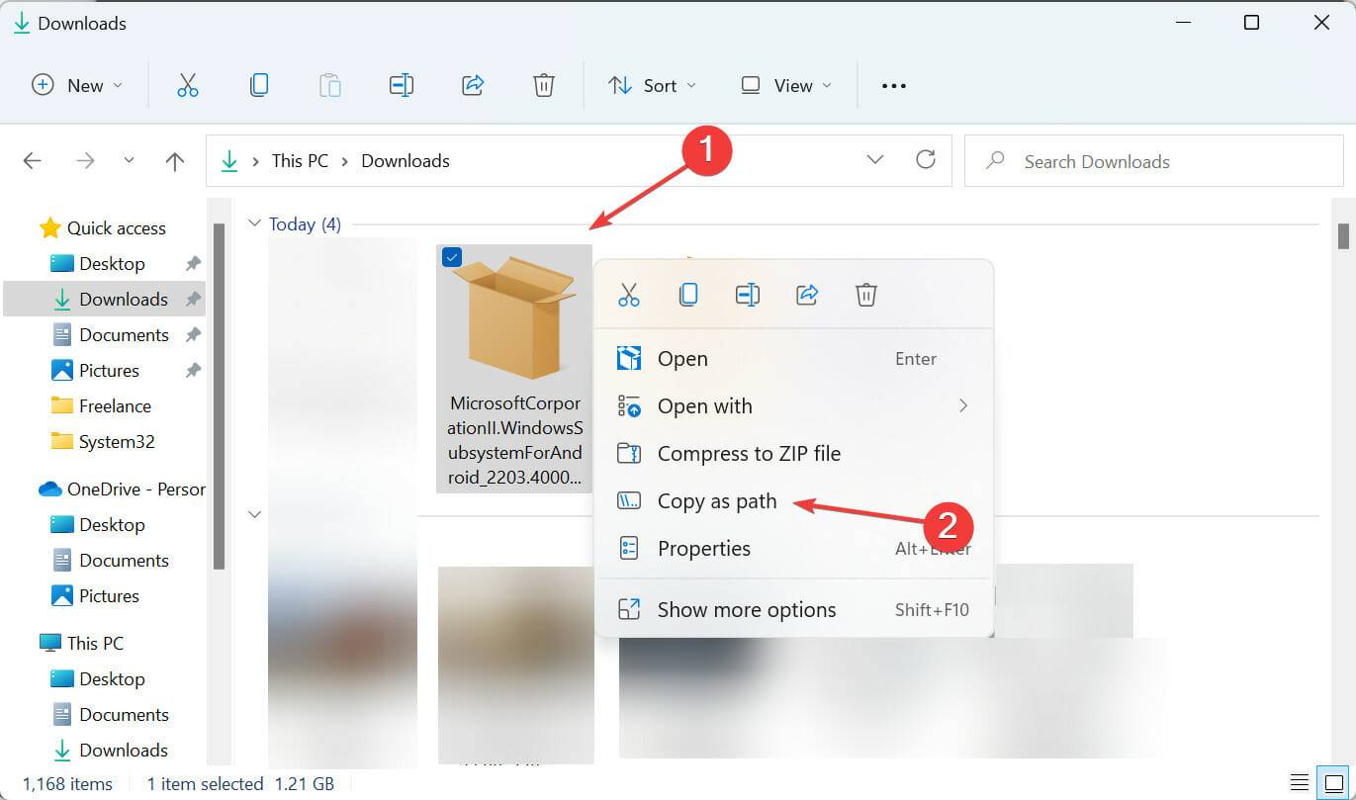
Task: Select Copy as path from context menu
Action: [717, 501]
